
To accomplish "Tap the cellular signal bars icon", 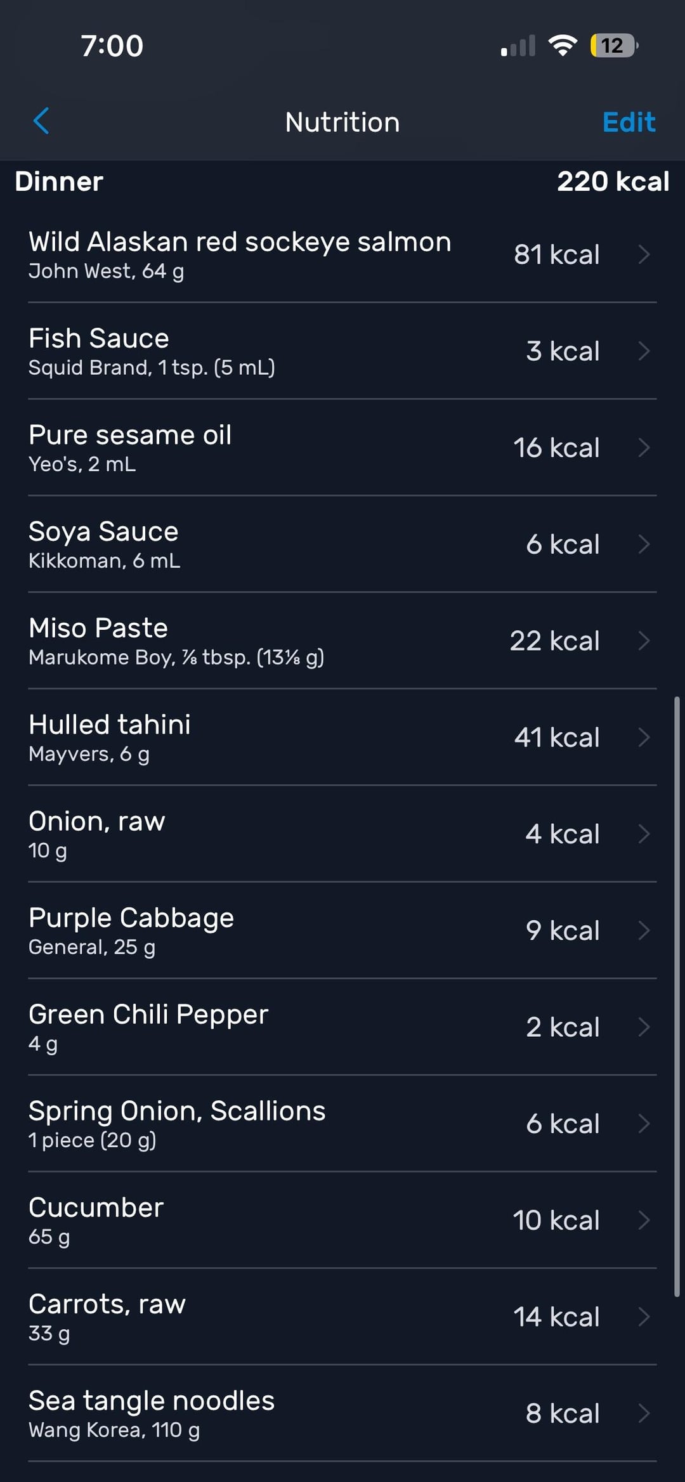I will (x=518, y=46).
